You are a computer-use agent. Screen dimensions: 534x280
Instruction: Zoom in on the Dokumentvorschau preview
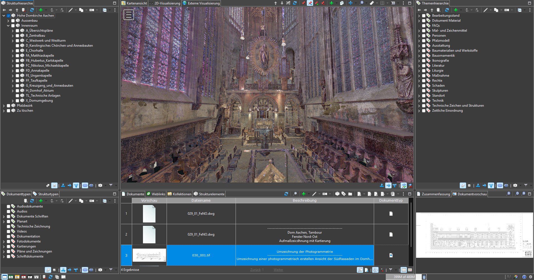[x=517, y=194]
